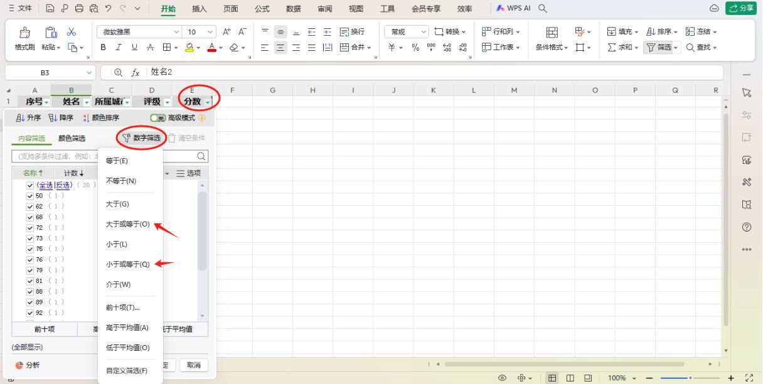The height and width of the screenshot is (384, 763).
Task: Click the increase decimal places icon
Action: [x=447, y=47]
